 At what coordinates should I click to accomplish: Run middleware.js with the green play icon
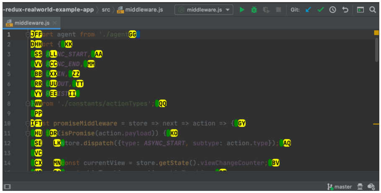pos(242,10)
